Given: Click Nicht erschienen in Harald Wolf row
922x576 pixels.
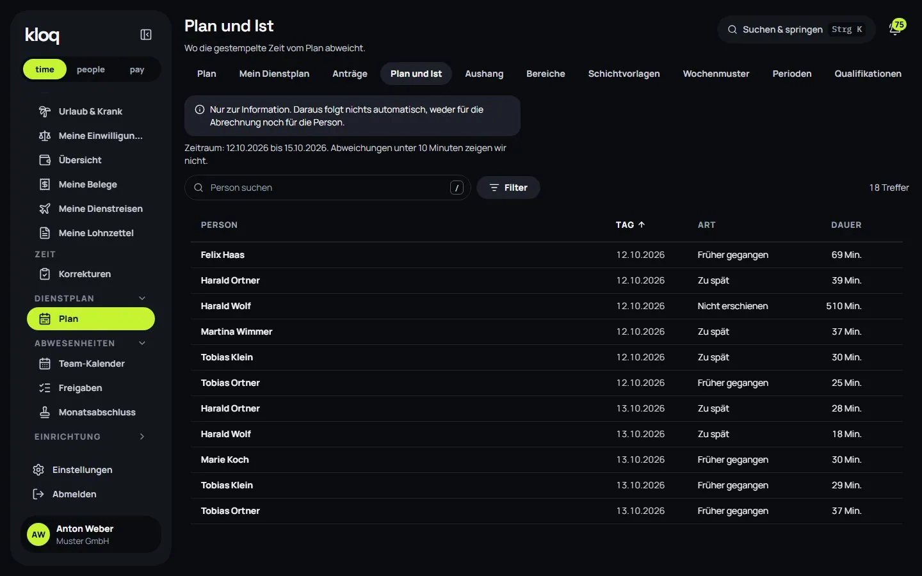Looking at the screenshot, I should click(x=732, y=306).
